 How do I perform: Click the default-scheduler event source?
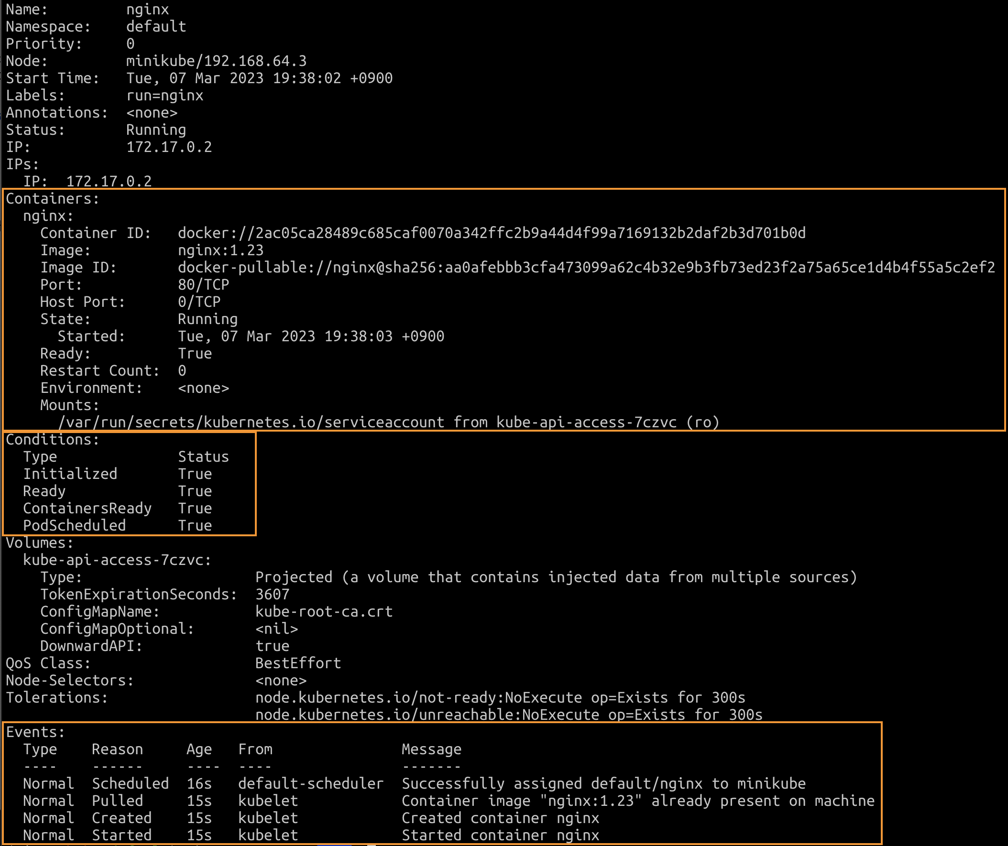click(310, 783)
